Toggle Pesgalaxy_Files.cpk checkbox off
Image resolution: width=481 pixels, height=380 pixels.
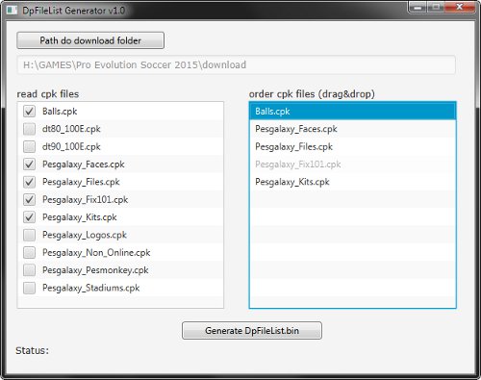coord(29,182)
